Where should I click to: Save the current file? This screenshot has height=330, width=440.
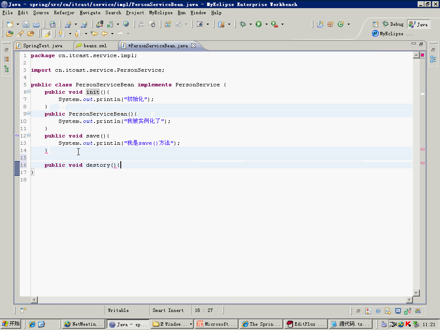pos(26,24)
